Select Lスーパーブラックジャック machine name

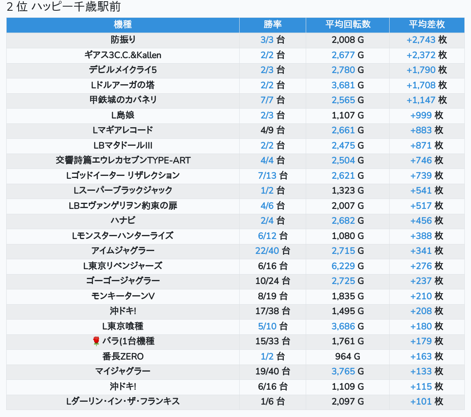[123, 190]
